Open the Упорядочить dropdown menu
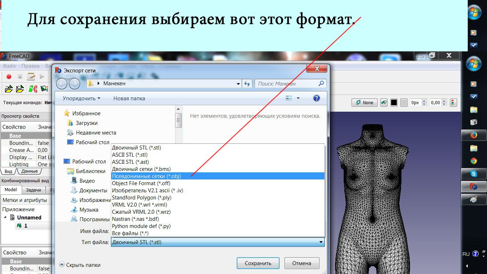This screenshot has height=274, width=487. (x=81, y=98)
